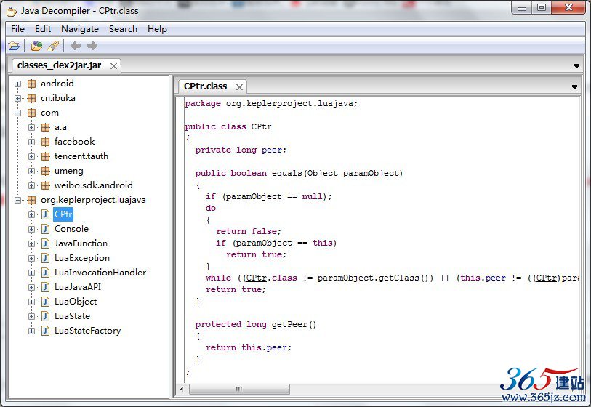
Task: Expand the android package node
Action: (x=17, y=84)
